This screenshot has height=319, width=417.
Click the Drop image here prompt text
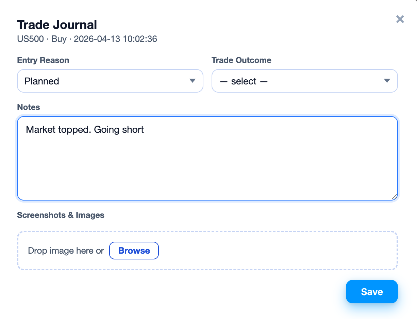pyautogui.click(x=66, y=251)
